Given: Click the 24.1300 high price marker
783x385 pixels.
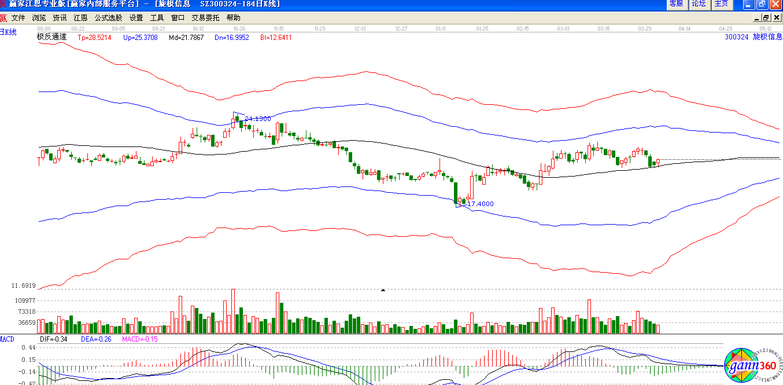Looking at the screenshot, I should pos(257,119).
